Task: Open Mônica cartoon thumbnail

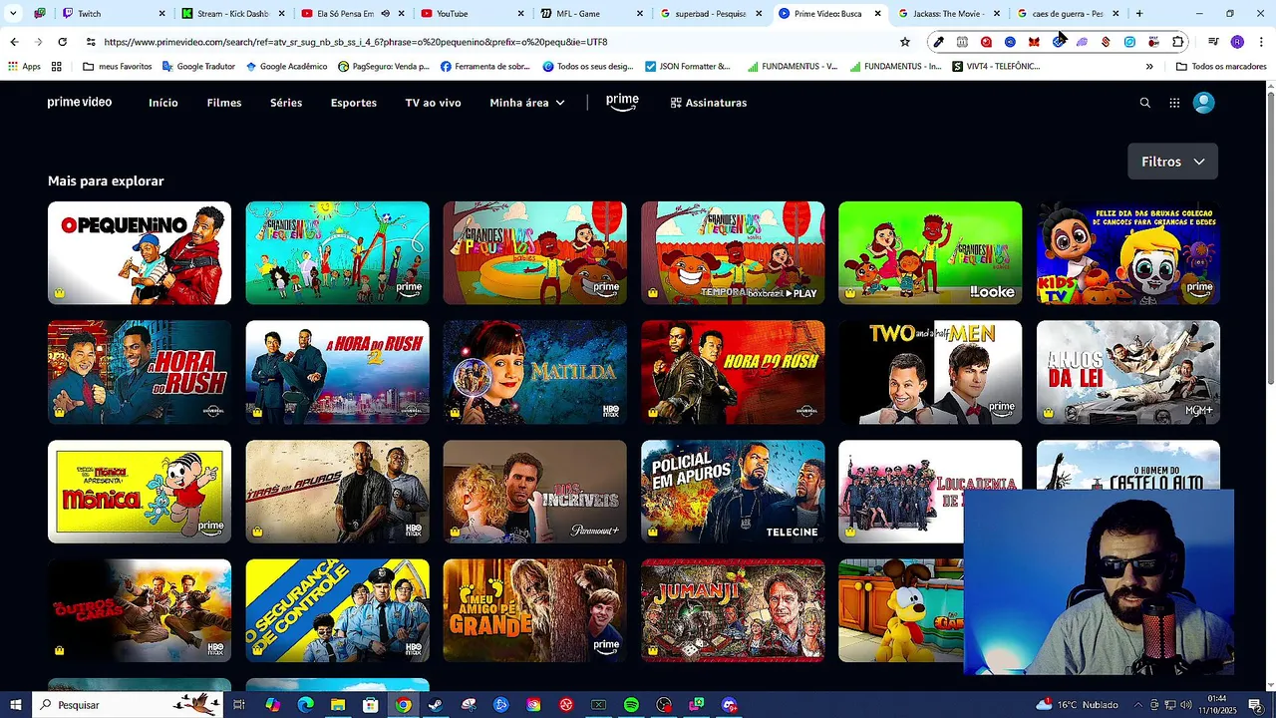Action: pyautogui.click(x=140, y=492)
